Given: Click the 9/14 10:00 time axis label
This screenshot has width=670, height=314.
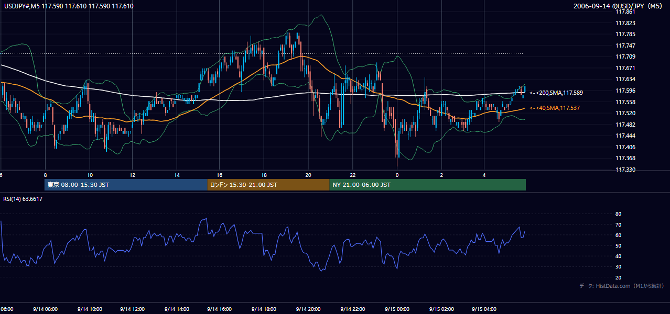Looking at the screenshot, I should pyautogui.click(x=89, y=309).
